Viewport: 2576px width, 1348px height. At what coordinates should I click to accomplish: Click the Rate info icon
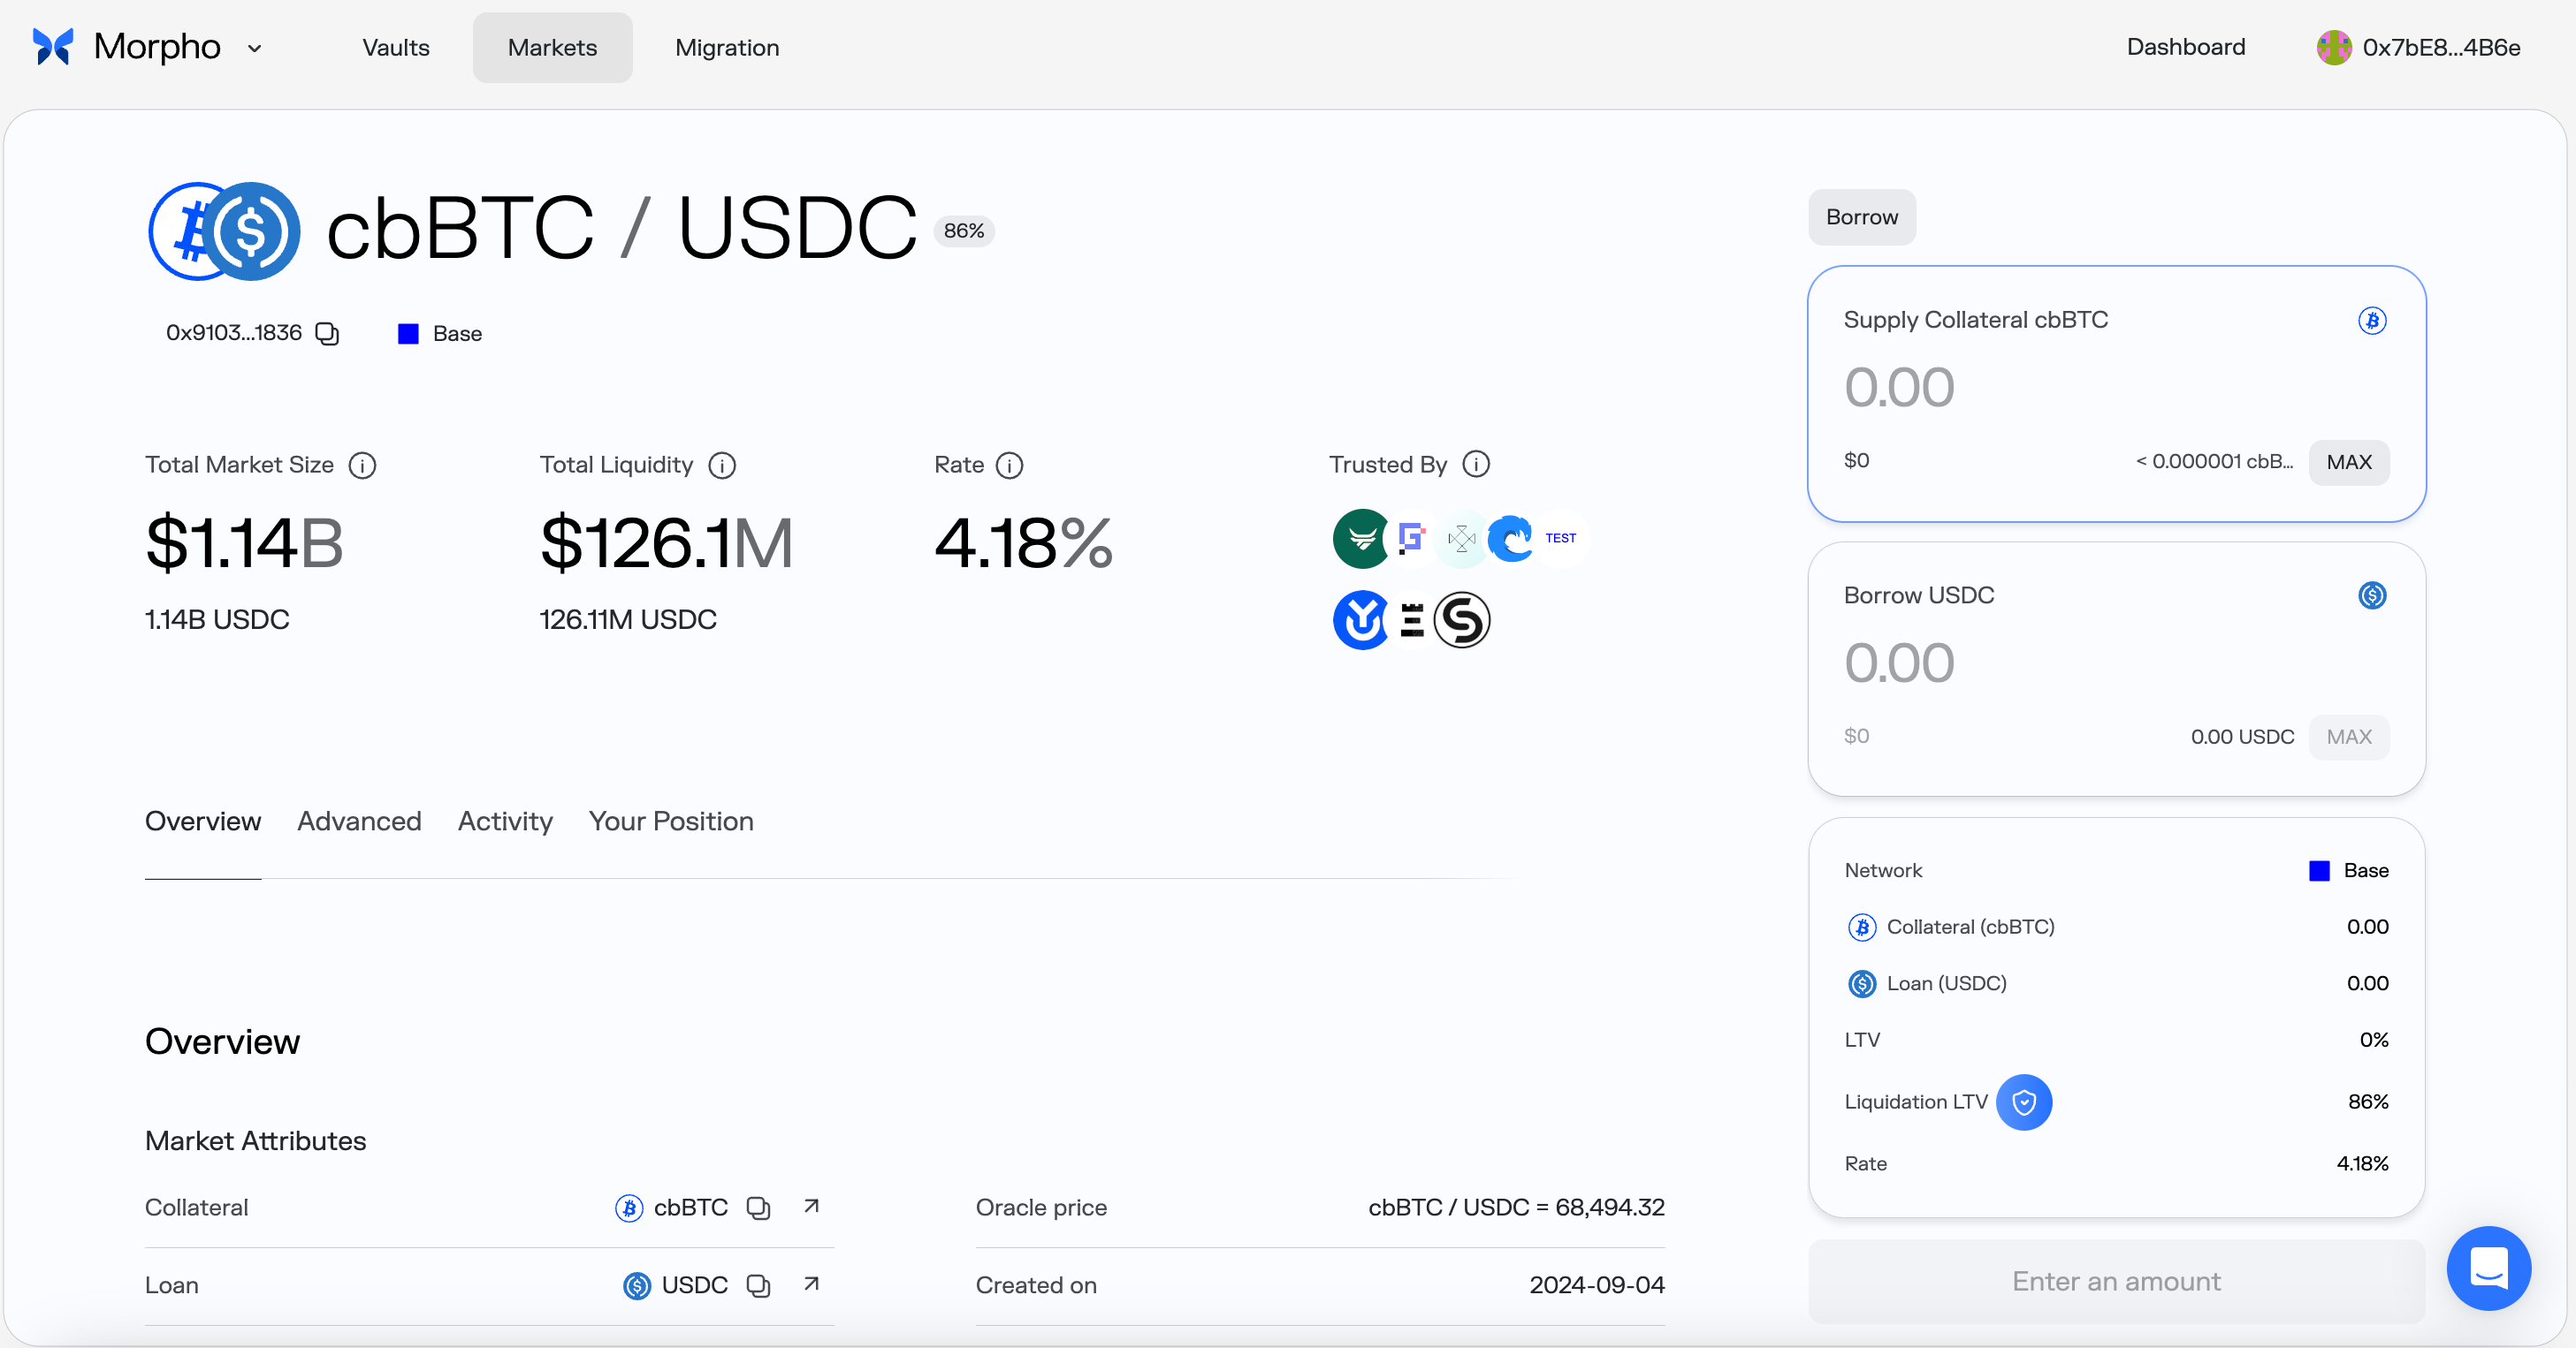1009,466
